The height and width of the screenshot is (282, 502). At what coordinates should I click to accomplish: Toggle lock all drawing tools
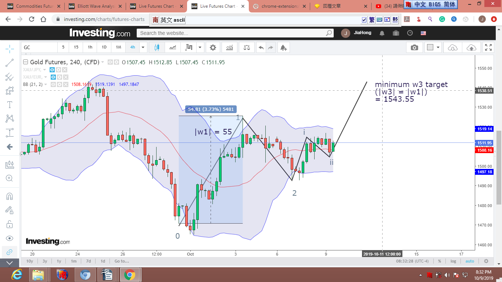pos(10,224)
